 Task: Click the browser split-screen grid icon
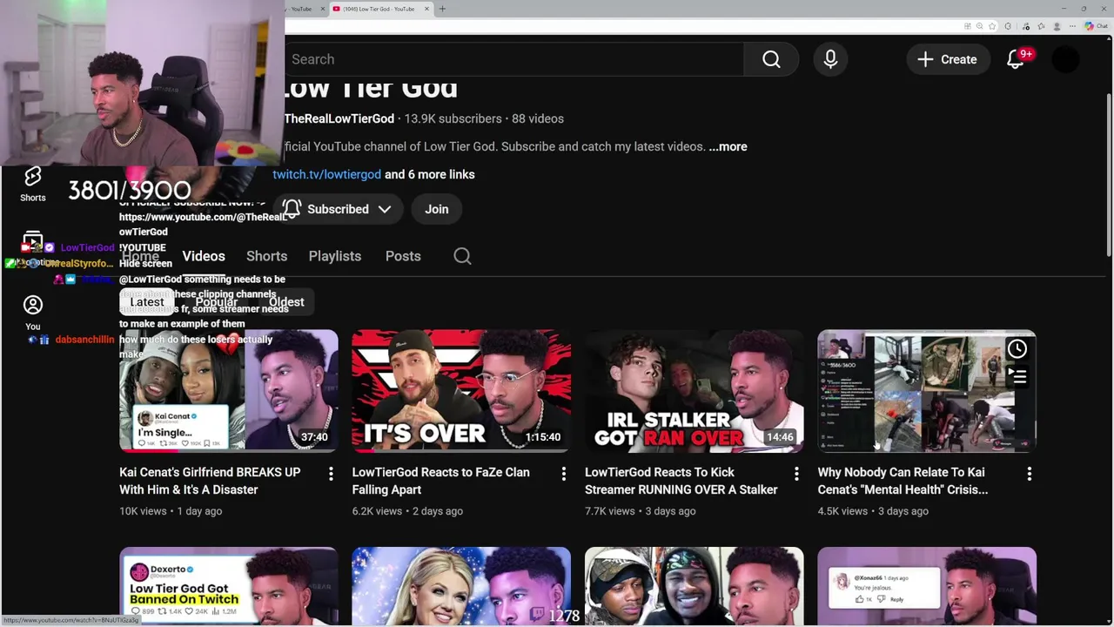[x=968, y=26]
